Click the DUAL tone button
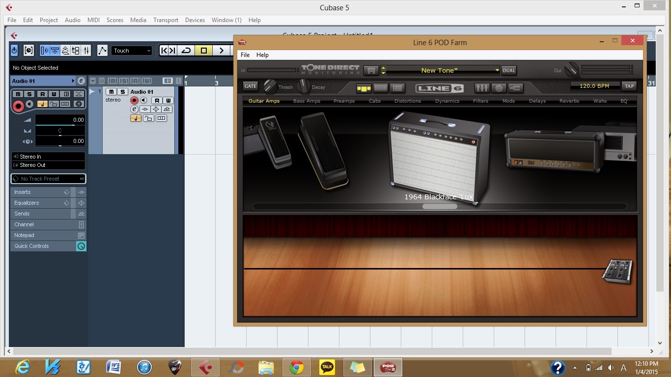This screenshot has width=671, height=377. click(509, 70)
